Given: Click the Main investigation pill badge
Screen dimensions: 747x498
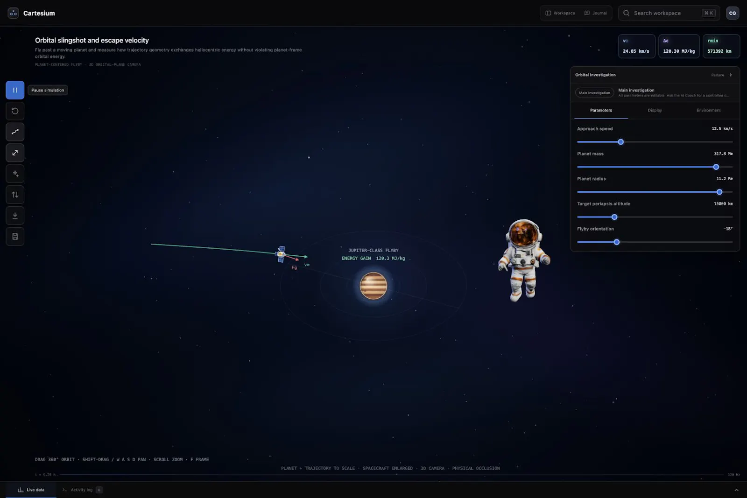Looking at the screenshot, I should point(594,93).
